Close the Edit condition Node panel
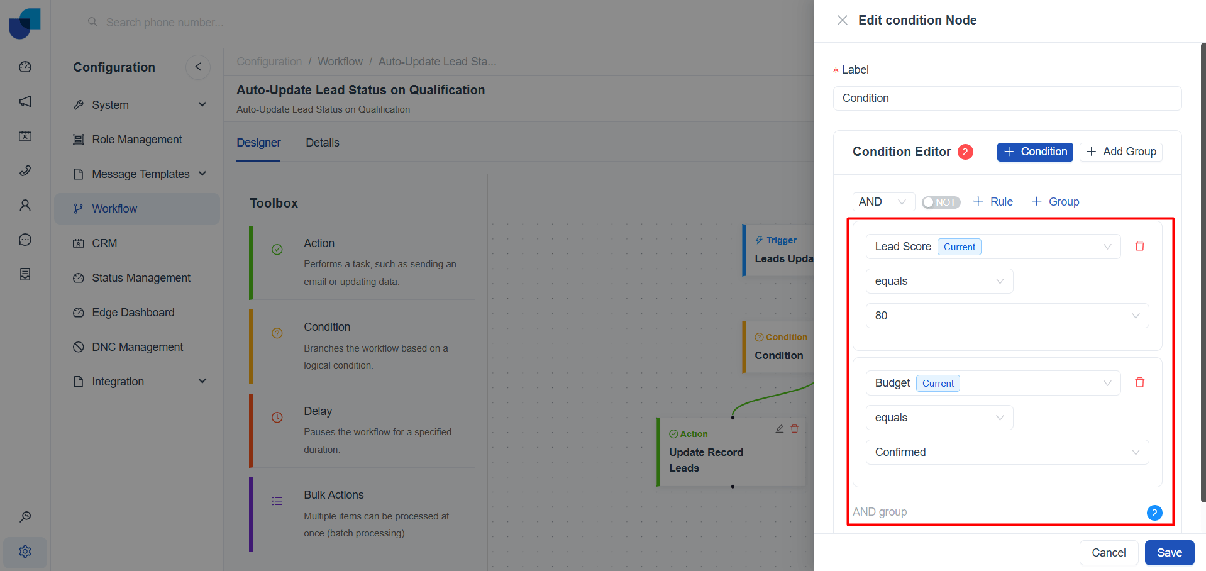The image size is (1206, 571). [x=843, y=20]
